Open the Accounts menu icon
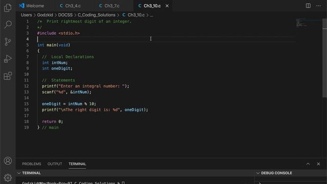 8,161
